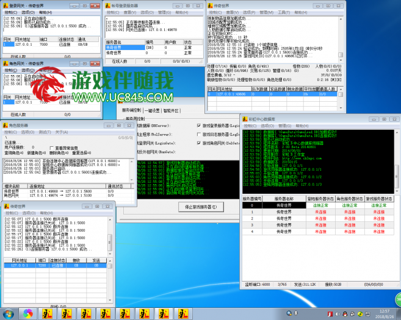
Task: Select server row 1 in 彩虹中心数据库 table
Action: pos(318,212)
